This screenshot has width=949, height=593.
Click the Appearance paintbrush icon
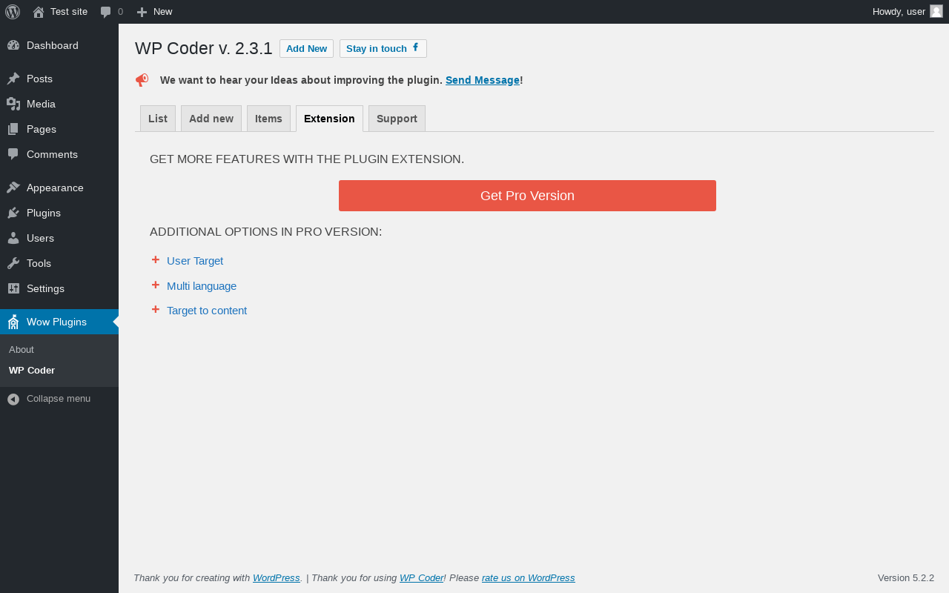(x=13, y=188)
